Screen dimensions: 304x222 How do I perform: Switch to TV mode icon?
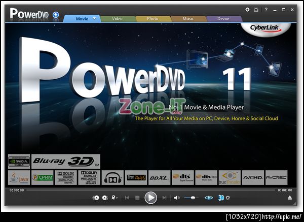pos(256,9)
